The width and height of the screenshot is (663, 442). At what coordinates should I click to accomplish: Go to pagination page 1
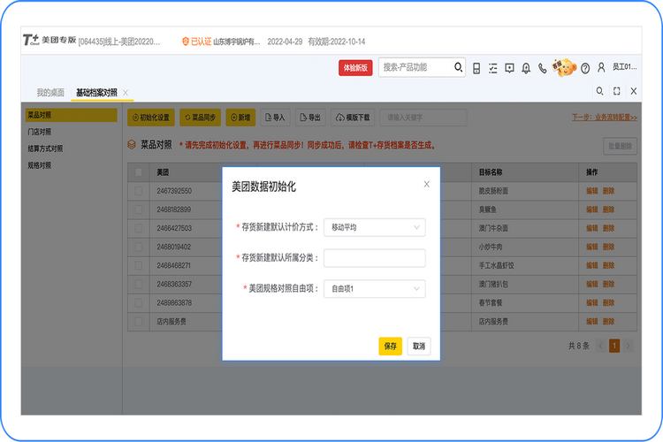click(x=614, y=346)
